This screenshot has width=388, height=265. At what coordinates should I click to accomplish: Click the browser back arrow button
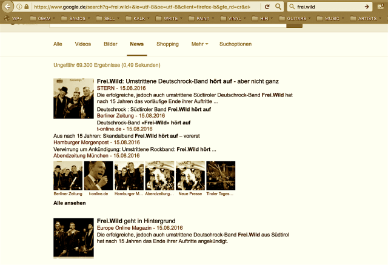click(7, 6)
